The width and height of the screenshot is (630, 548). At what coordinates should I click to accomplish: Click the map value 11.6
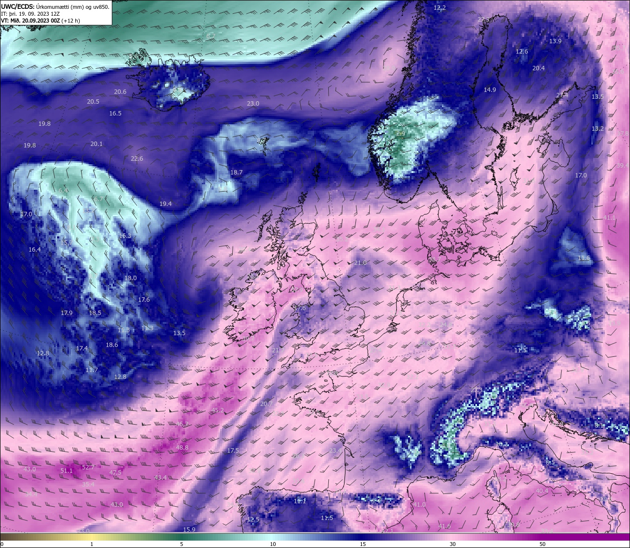tap(584, 259)
